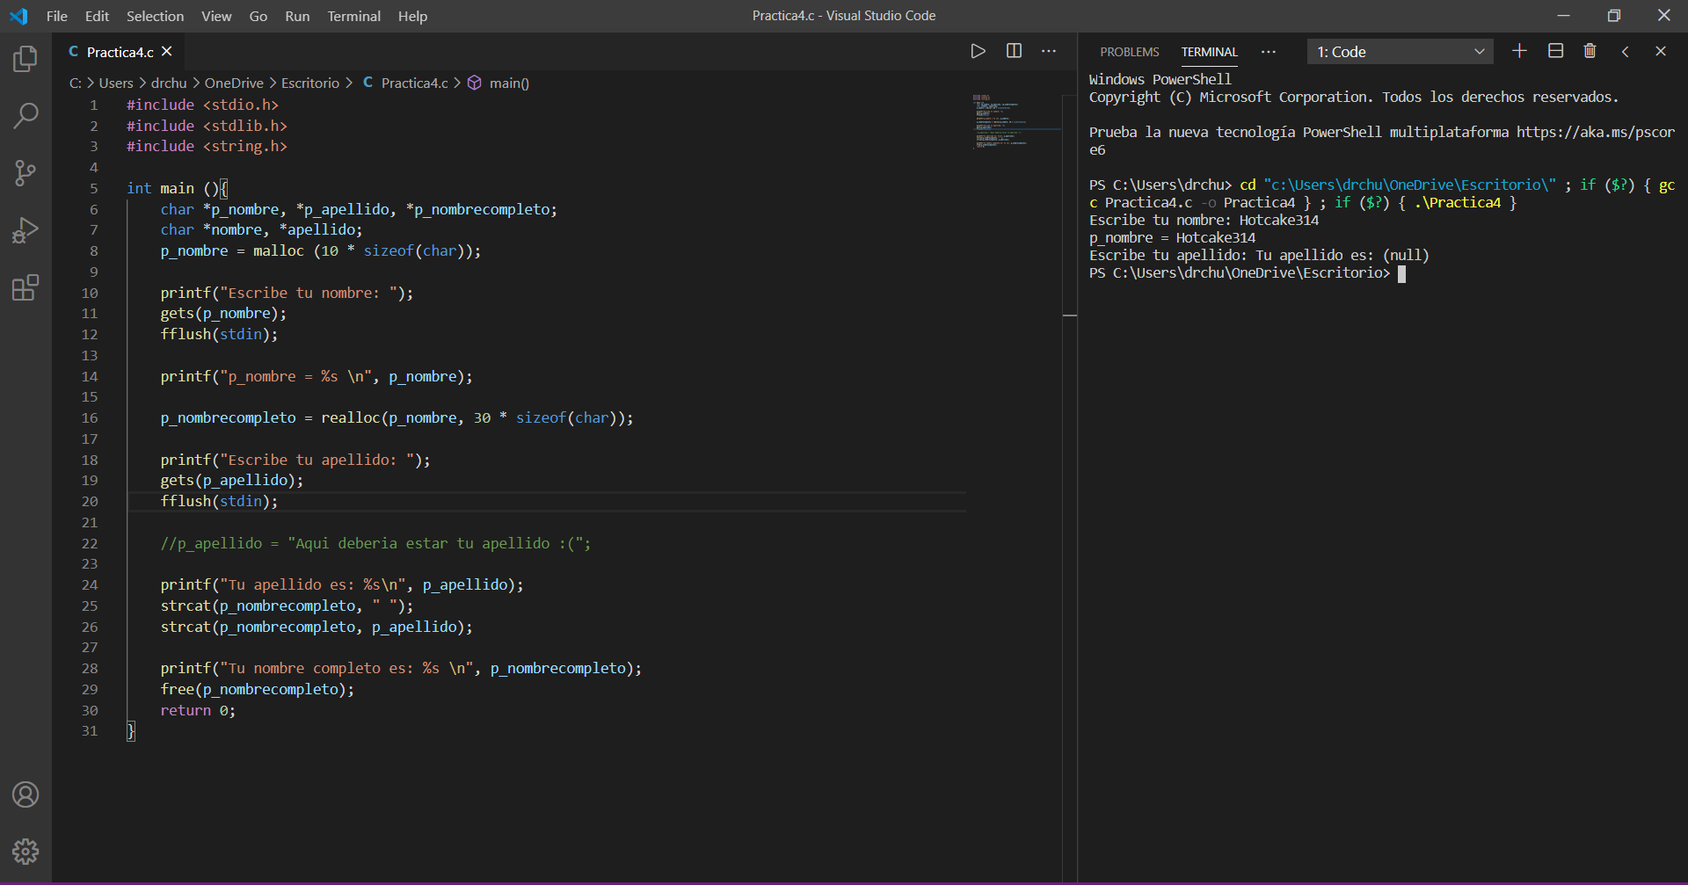Click 'gets(p_nombre);' on line 11
1688x885 pixels.
[223, 313]
